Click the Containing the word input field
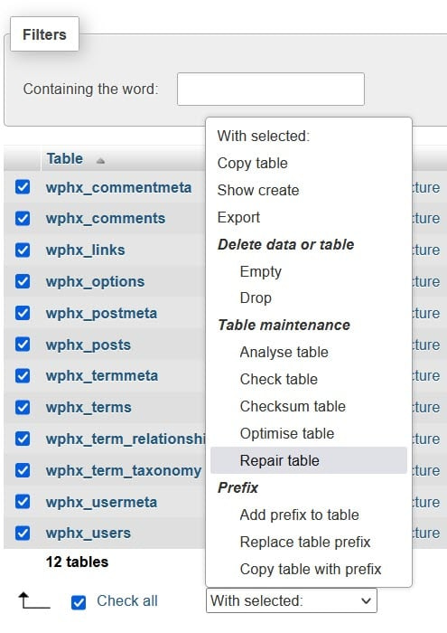This screenshot has width=447, height=633. pyautogui.click(x=271, y=90)
